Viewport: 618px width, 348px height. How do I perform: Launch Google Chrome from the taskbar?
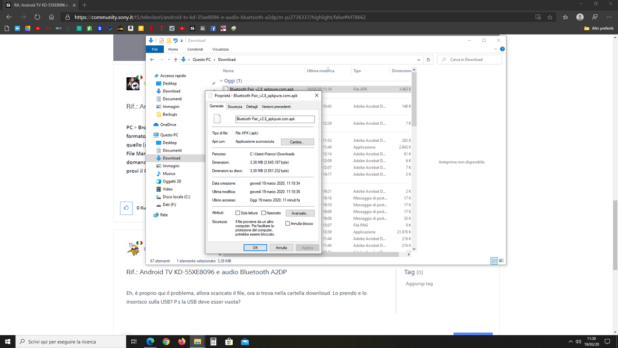[166, 341]
